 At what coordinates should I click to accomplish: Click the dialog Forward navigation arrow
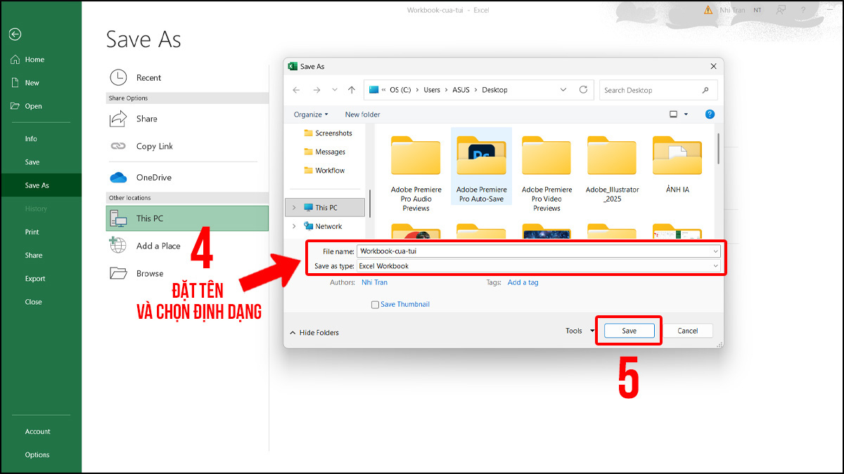tap(316, 90)
